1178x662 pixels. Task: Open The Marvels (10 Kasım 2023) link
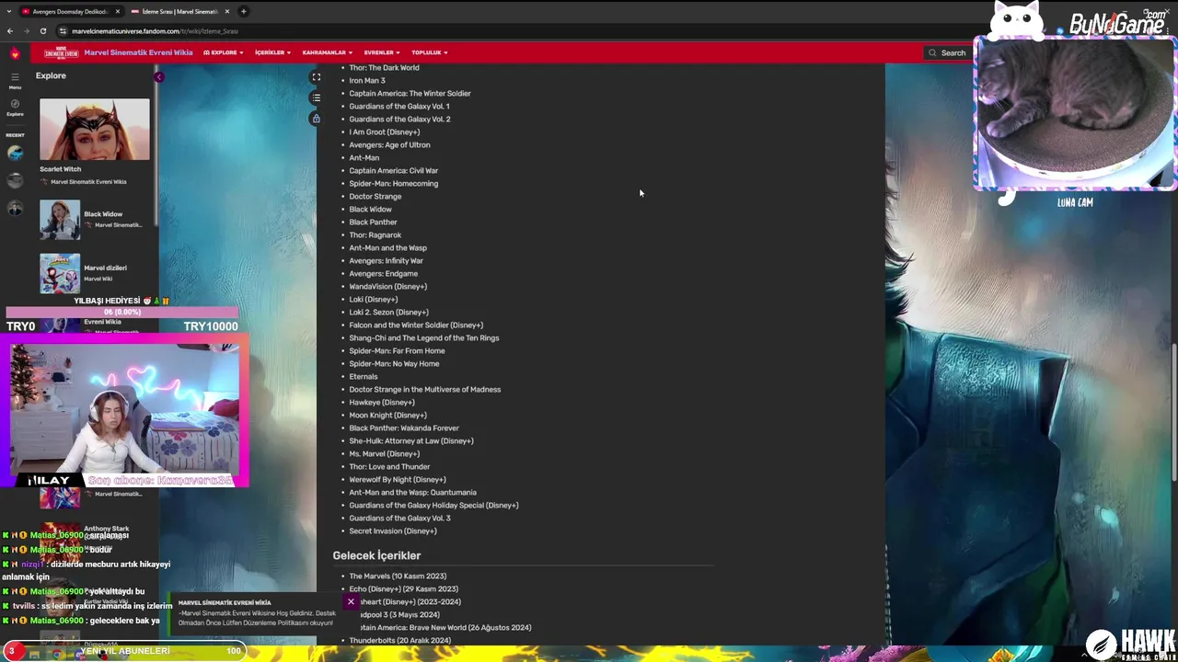point(398,576)
